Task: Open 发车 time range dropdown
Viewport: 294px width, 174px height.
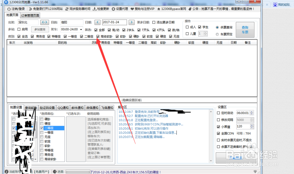Action: (81, 29)
